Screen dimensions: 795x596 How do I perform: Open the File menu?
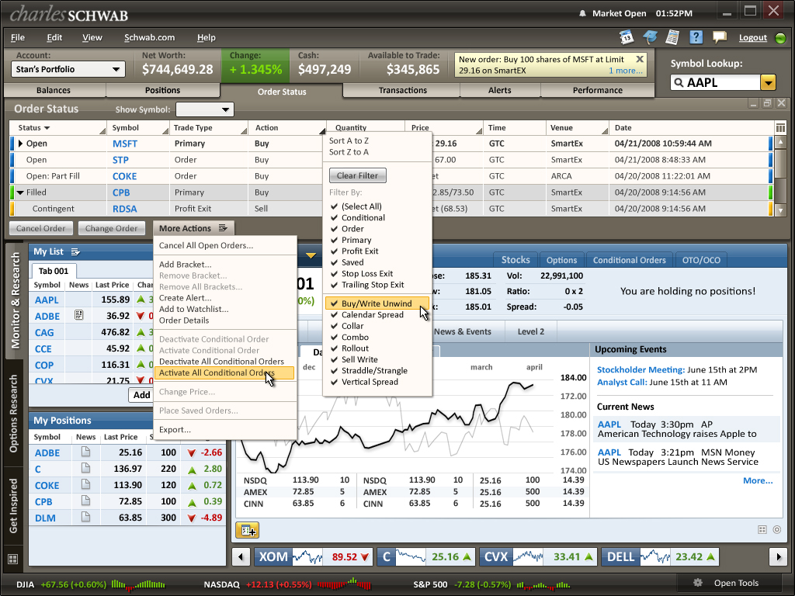click(x=18, y=37)
